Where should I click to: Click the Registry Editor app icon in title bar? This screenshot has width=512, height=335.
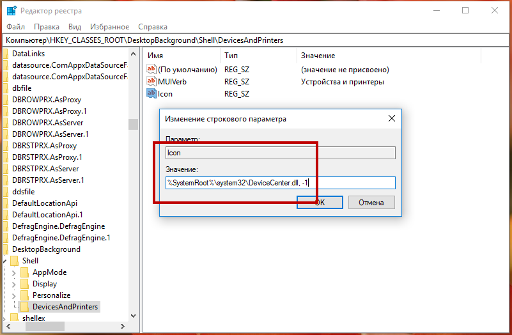pyautogui.click(x=12, y=11)
